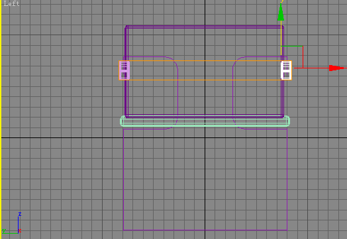This screenshot has height=239, width=347.
Task: Select the lavender wireframe block at left end
Action: (x=124, y=70)
